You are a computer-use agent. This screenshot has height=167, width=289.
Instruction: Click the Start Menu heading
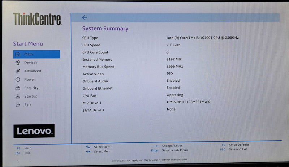point(28,44)
